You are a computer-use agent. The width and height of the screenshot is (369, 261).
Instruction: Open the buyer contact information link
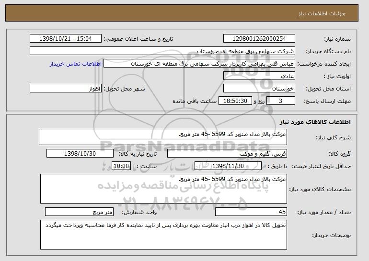76,64
